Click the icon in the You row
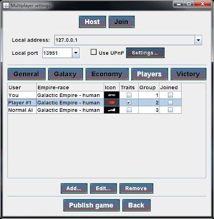The width and height of the screenshot is (214, 219). (x=111, y=95)
